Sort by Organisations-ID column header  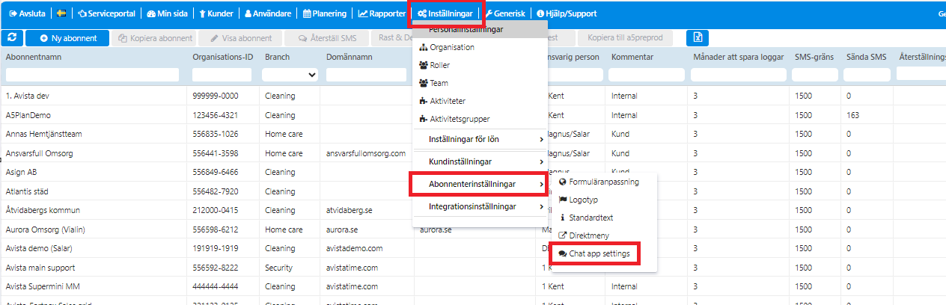pos(222,57)
